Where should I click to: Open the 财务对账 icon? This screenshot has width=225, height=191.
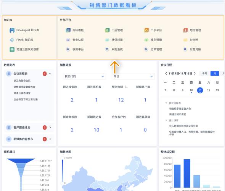pos(185,49)
